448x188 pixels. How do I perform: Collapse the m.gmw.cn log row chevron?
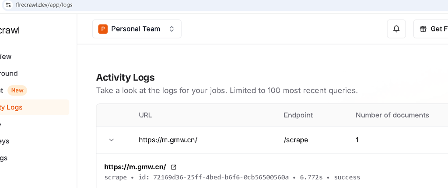click(112, 140)
